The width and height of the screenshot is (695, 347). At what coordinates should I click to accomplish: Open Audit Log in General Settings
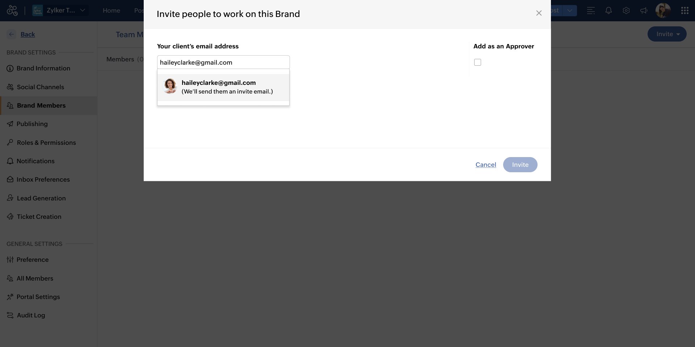click(31, 315)
